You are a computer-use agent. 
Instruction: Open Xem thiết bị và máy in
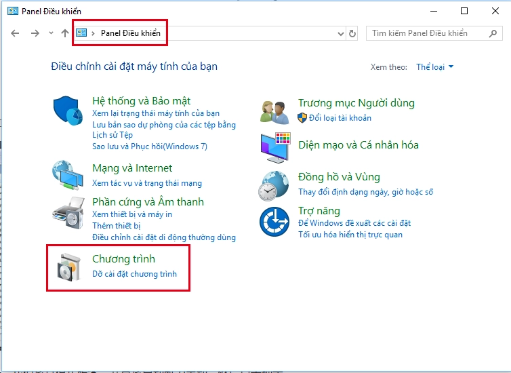click(x=132, y=214)
